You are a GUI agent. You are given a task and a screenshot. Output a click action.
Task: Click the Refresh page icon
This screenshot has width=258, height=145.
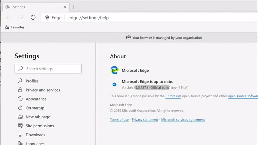33,18
